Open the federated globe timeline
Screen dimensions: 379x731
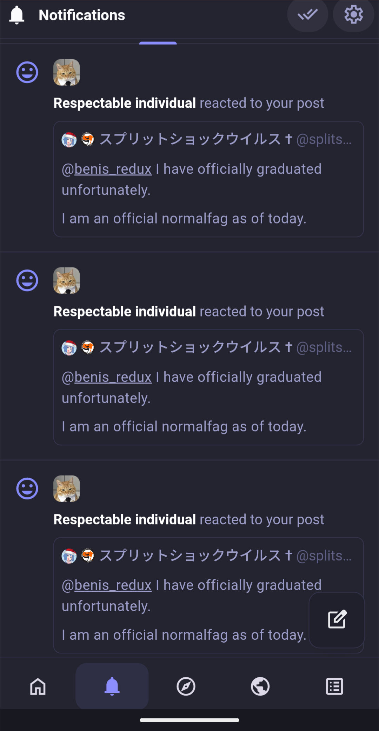coord(260,686)
